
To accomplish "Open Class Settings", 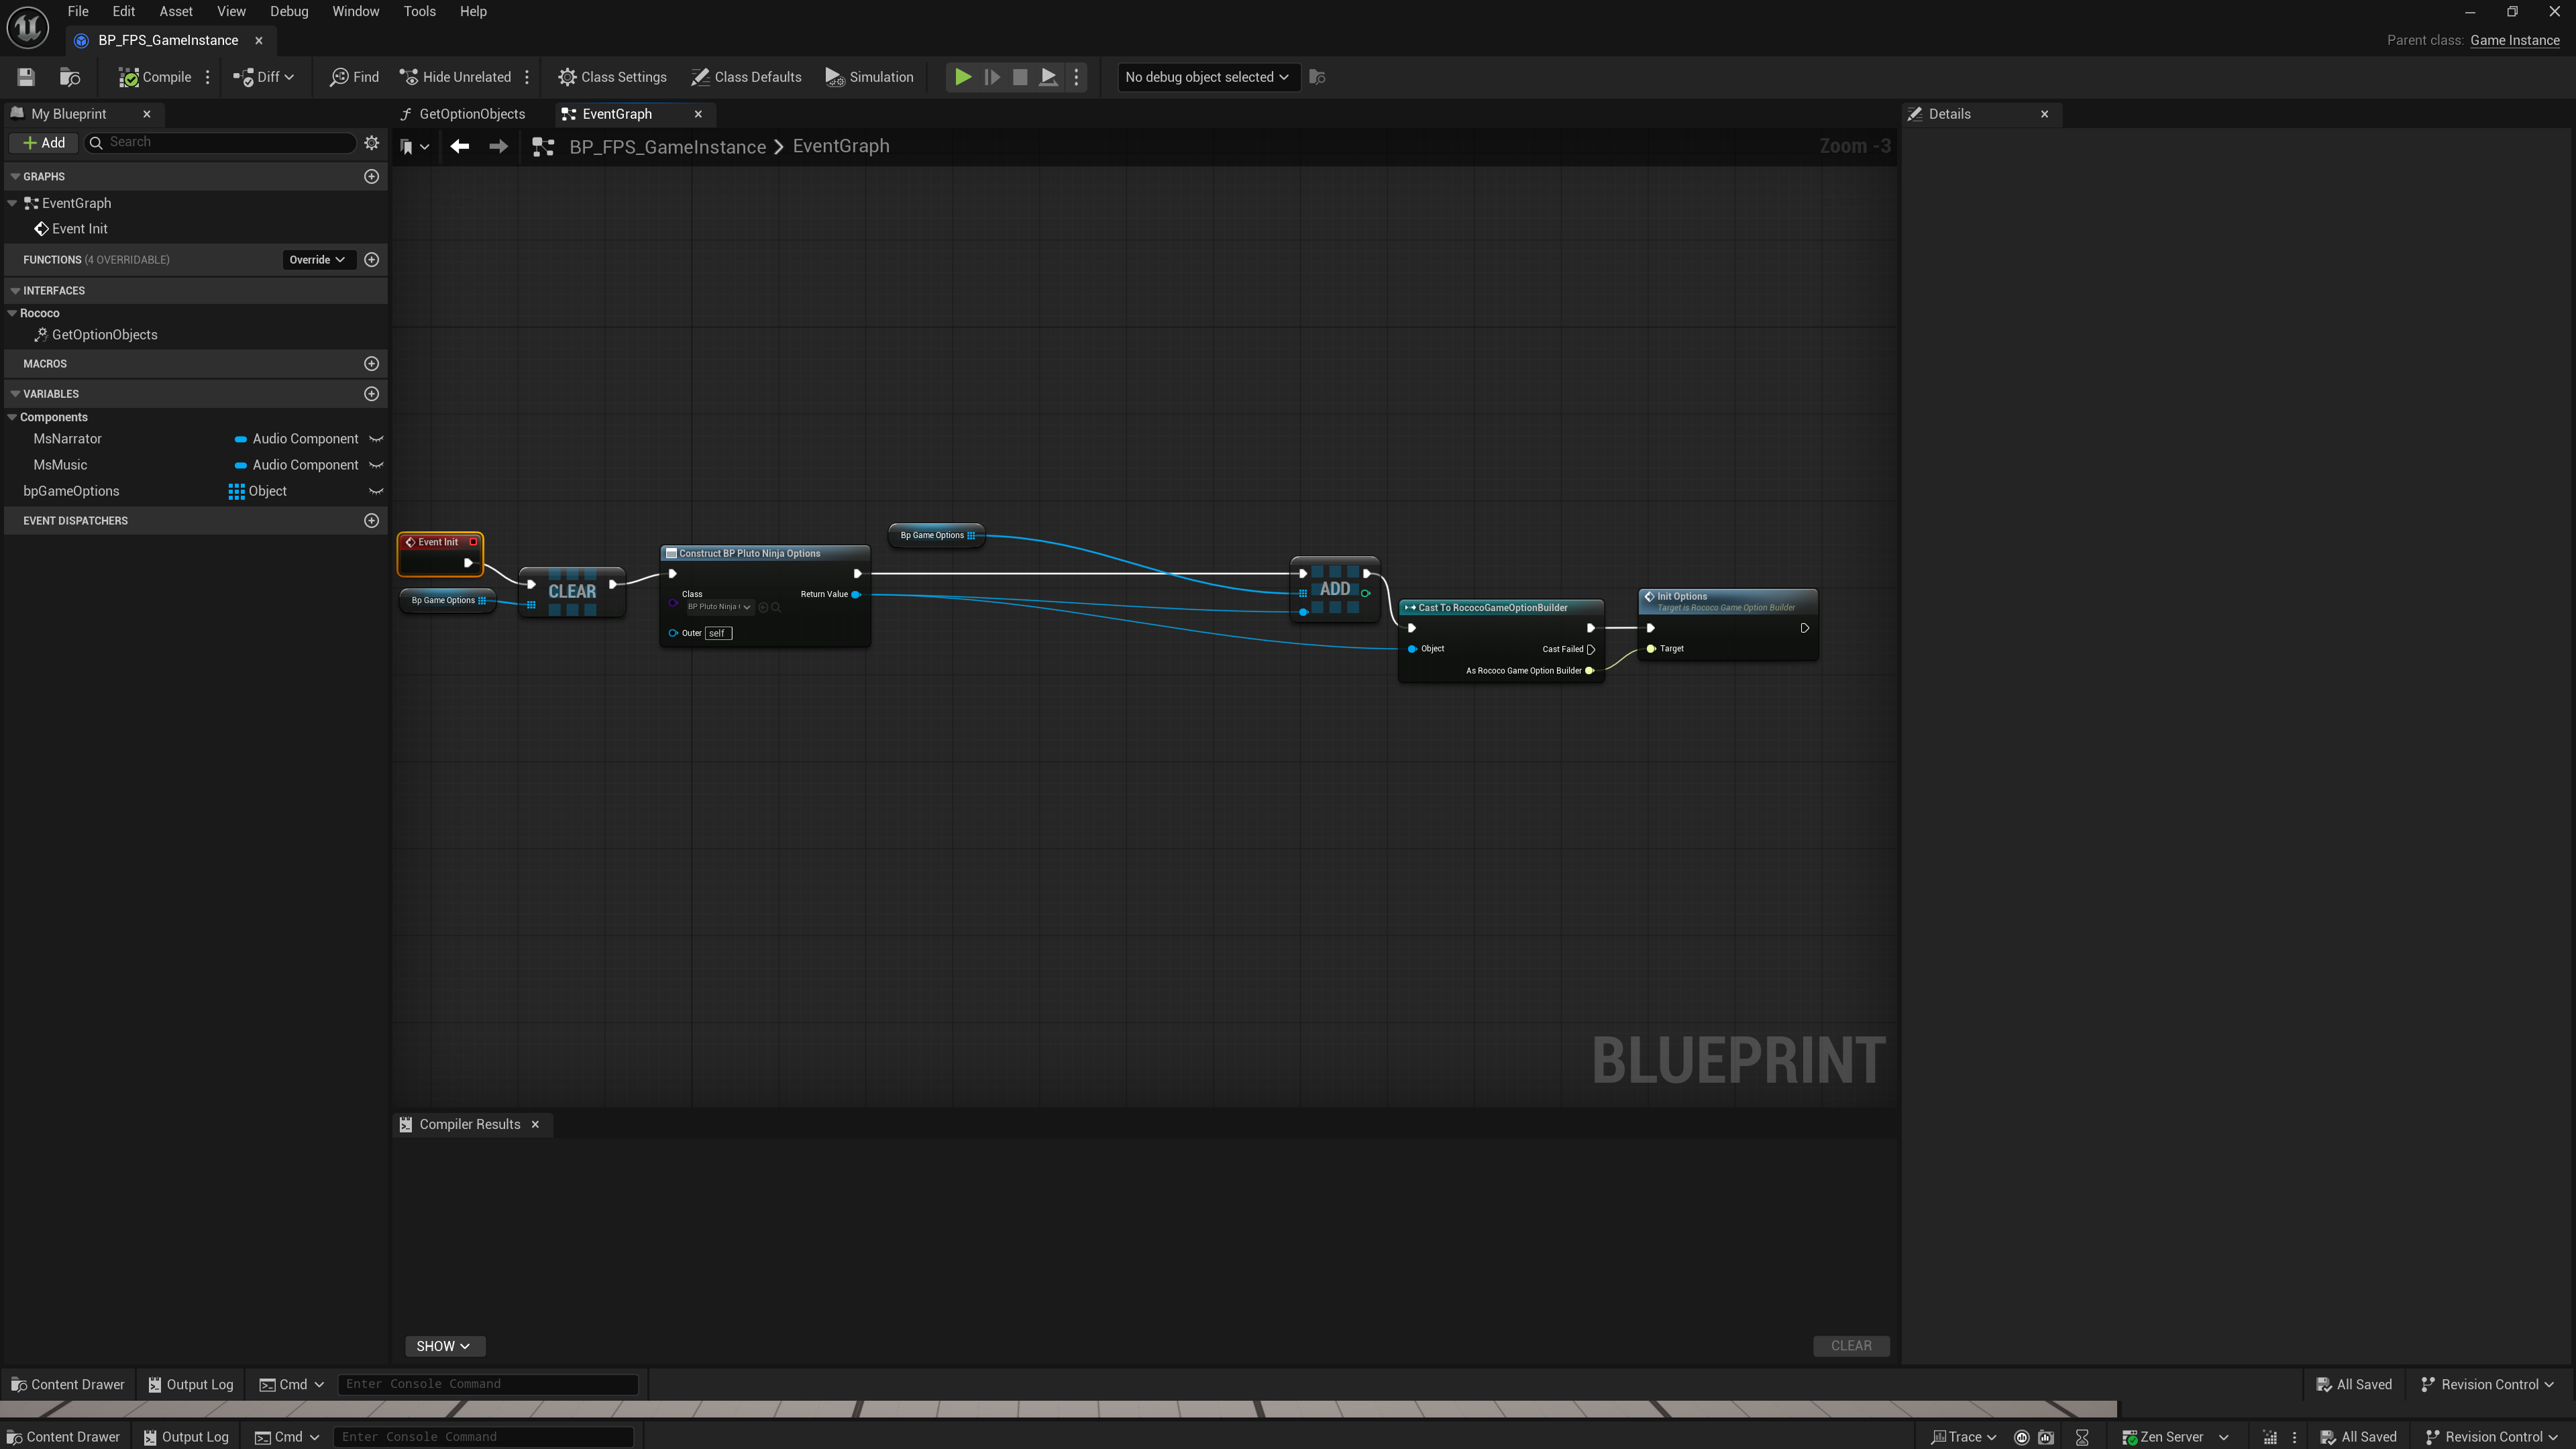I will [612, 77].
